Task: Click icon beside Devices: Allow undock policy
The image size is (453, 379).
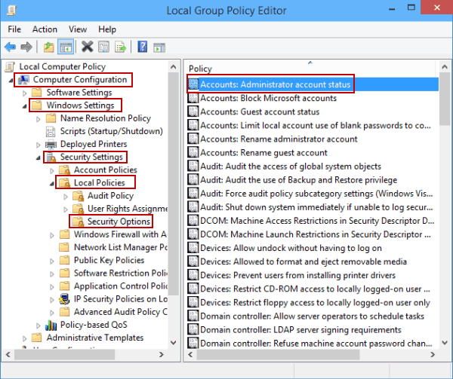Action: click(193, 248)
